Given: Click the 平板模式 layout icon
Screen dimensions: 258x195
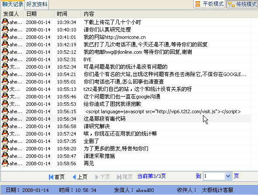Looking at the screenshot, I should (x=198, y=4).
